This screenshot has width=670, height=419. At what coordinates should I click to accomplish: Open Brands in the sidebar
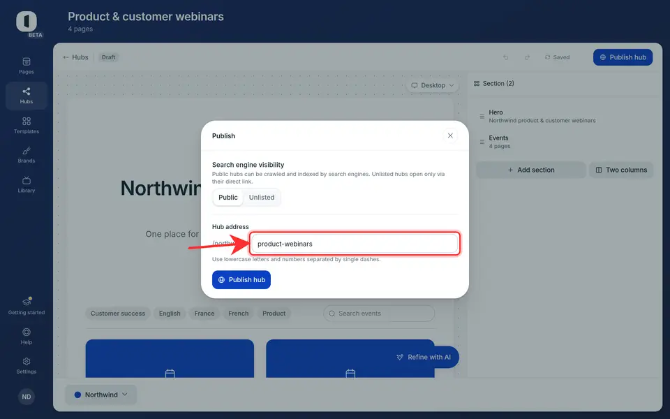click(27, 155)
